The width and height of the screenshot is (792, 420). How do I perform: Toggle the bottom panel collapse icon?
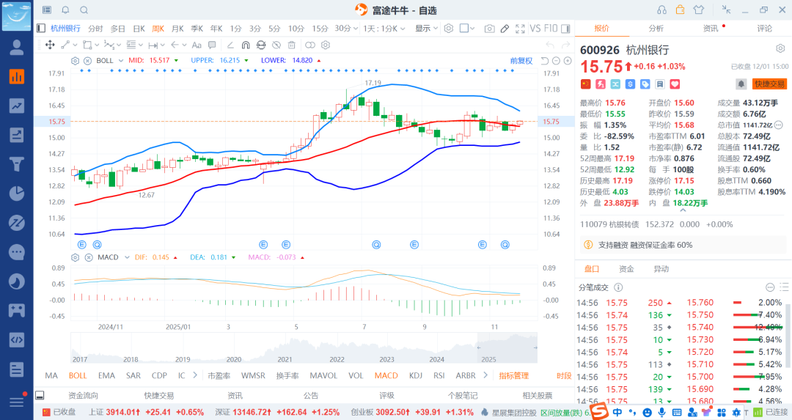pyautogui.click(x=40, y=395)
